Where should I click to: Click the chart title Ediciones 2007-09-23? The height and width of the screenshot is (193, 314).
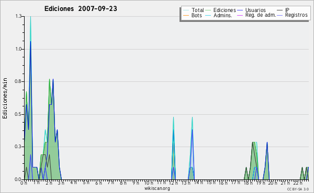coord(81,9)
